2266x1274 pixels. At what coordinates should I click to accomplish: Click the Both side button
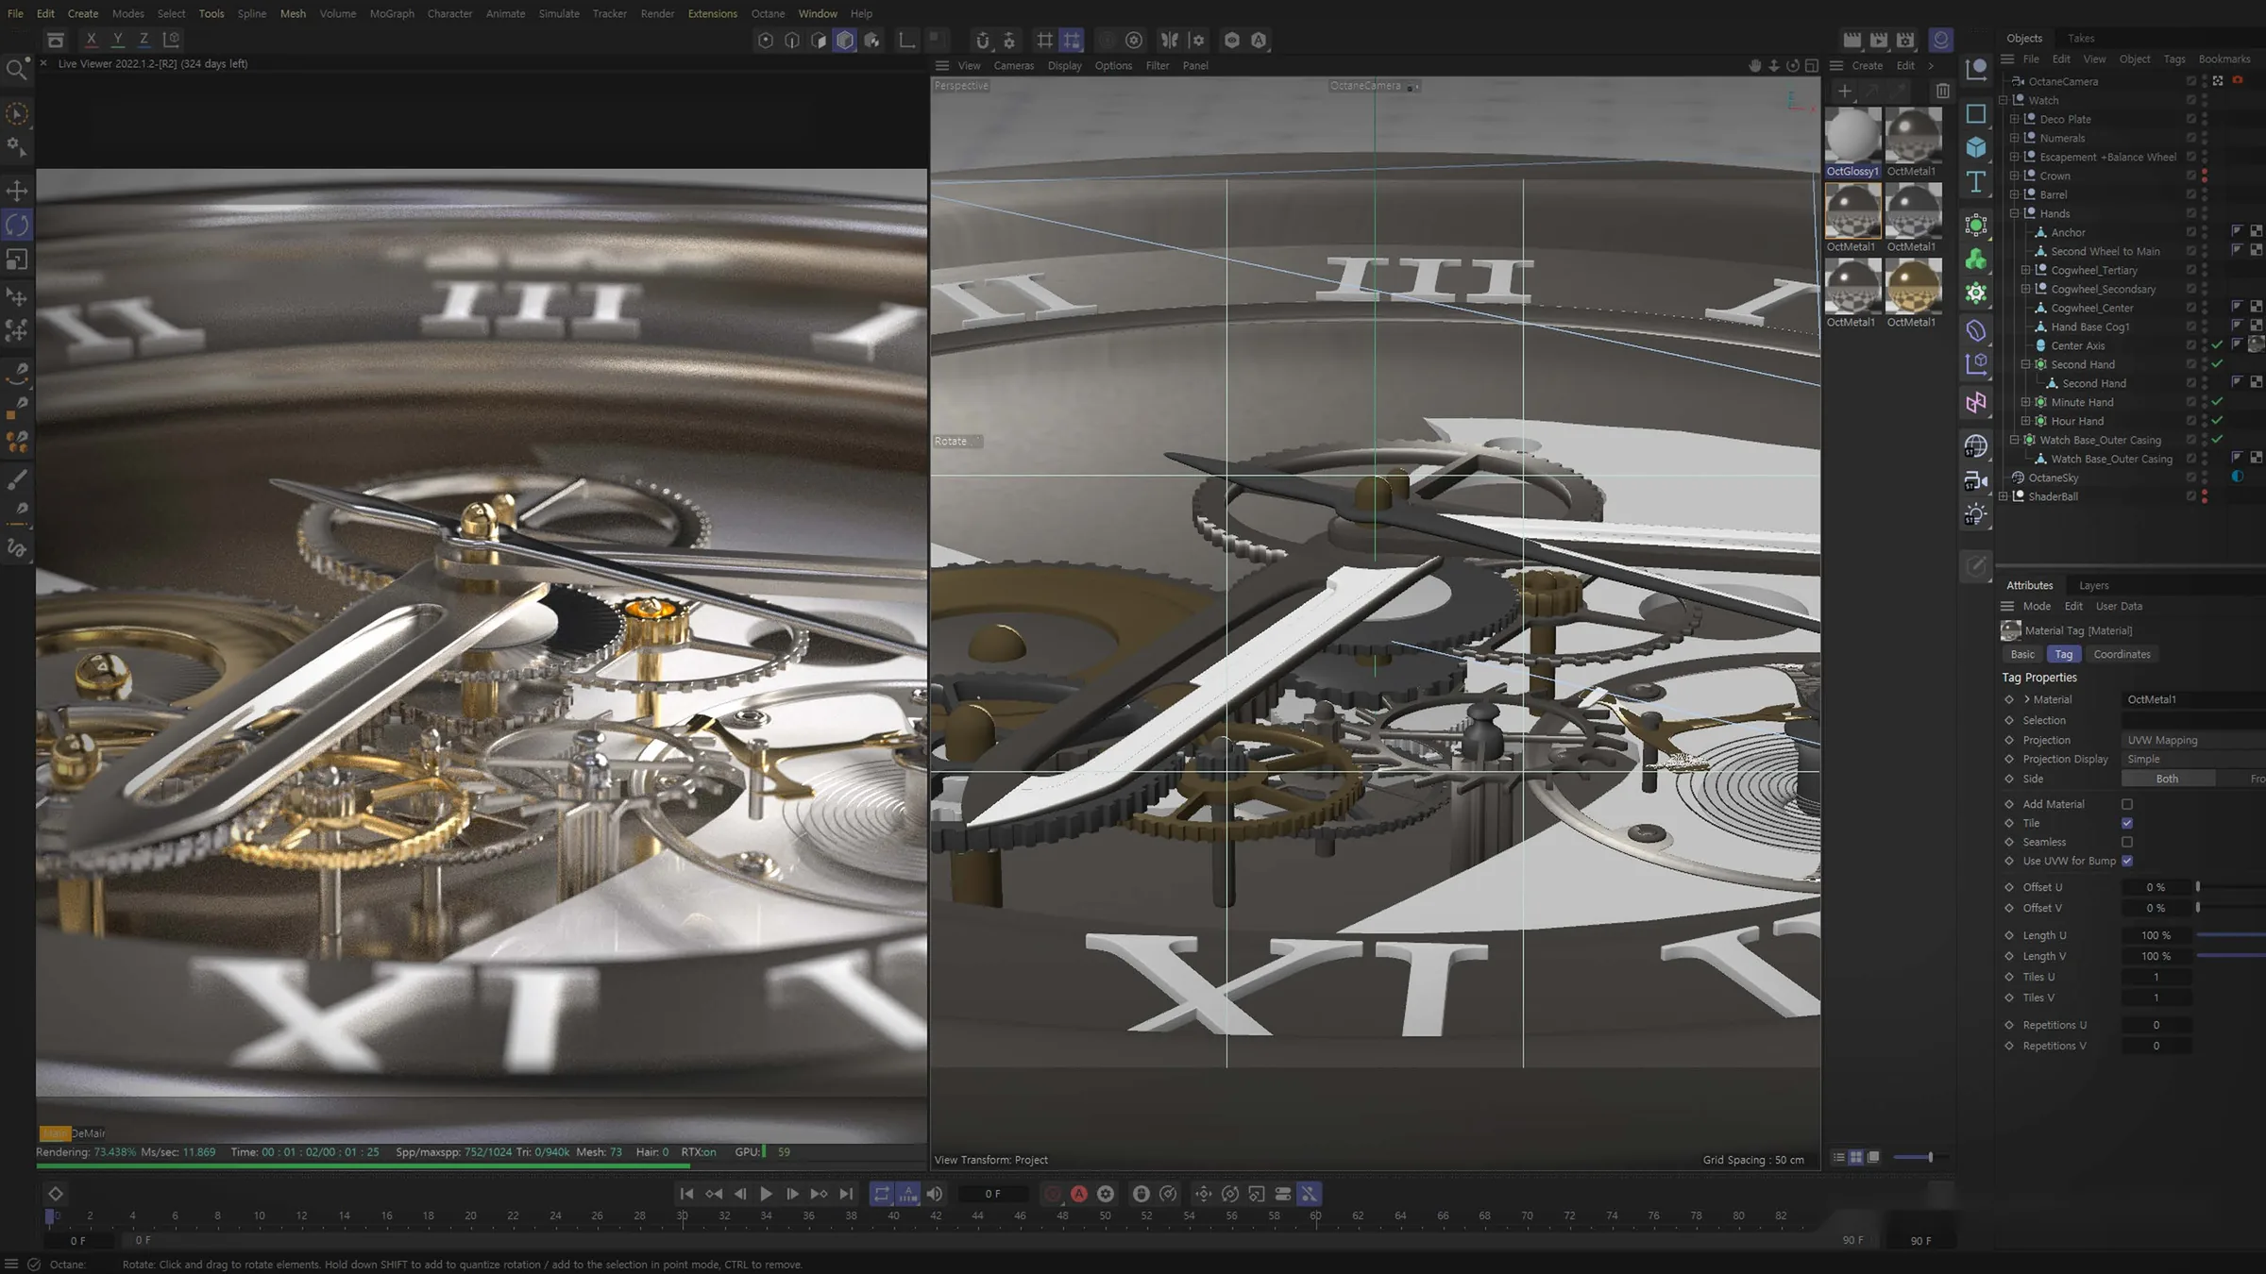2168,779
